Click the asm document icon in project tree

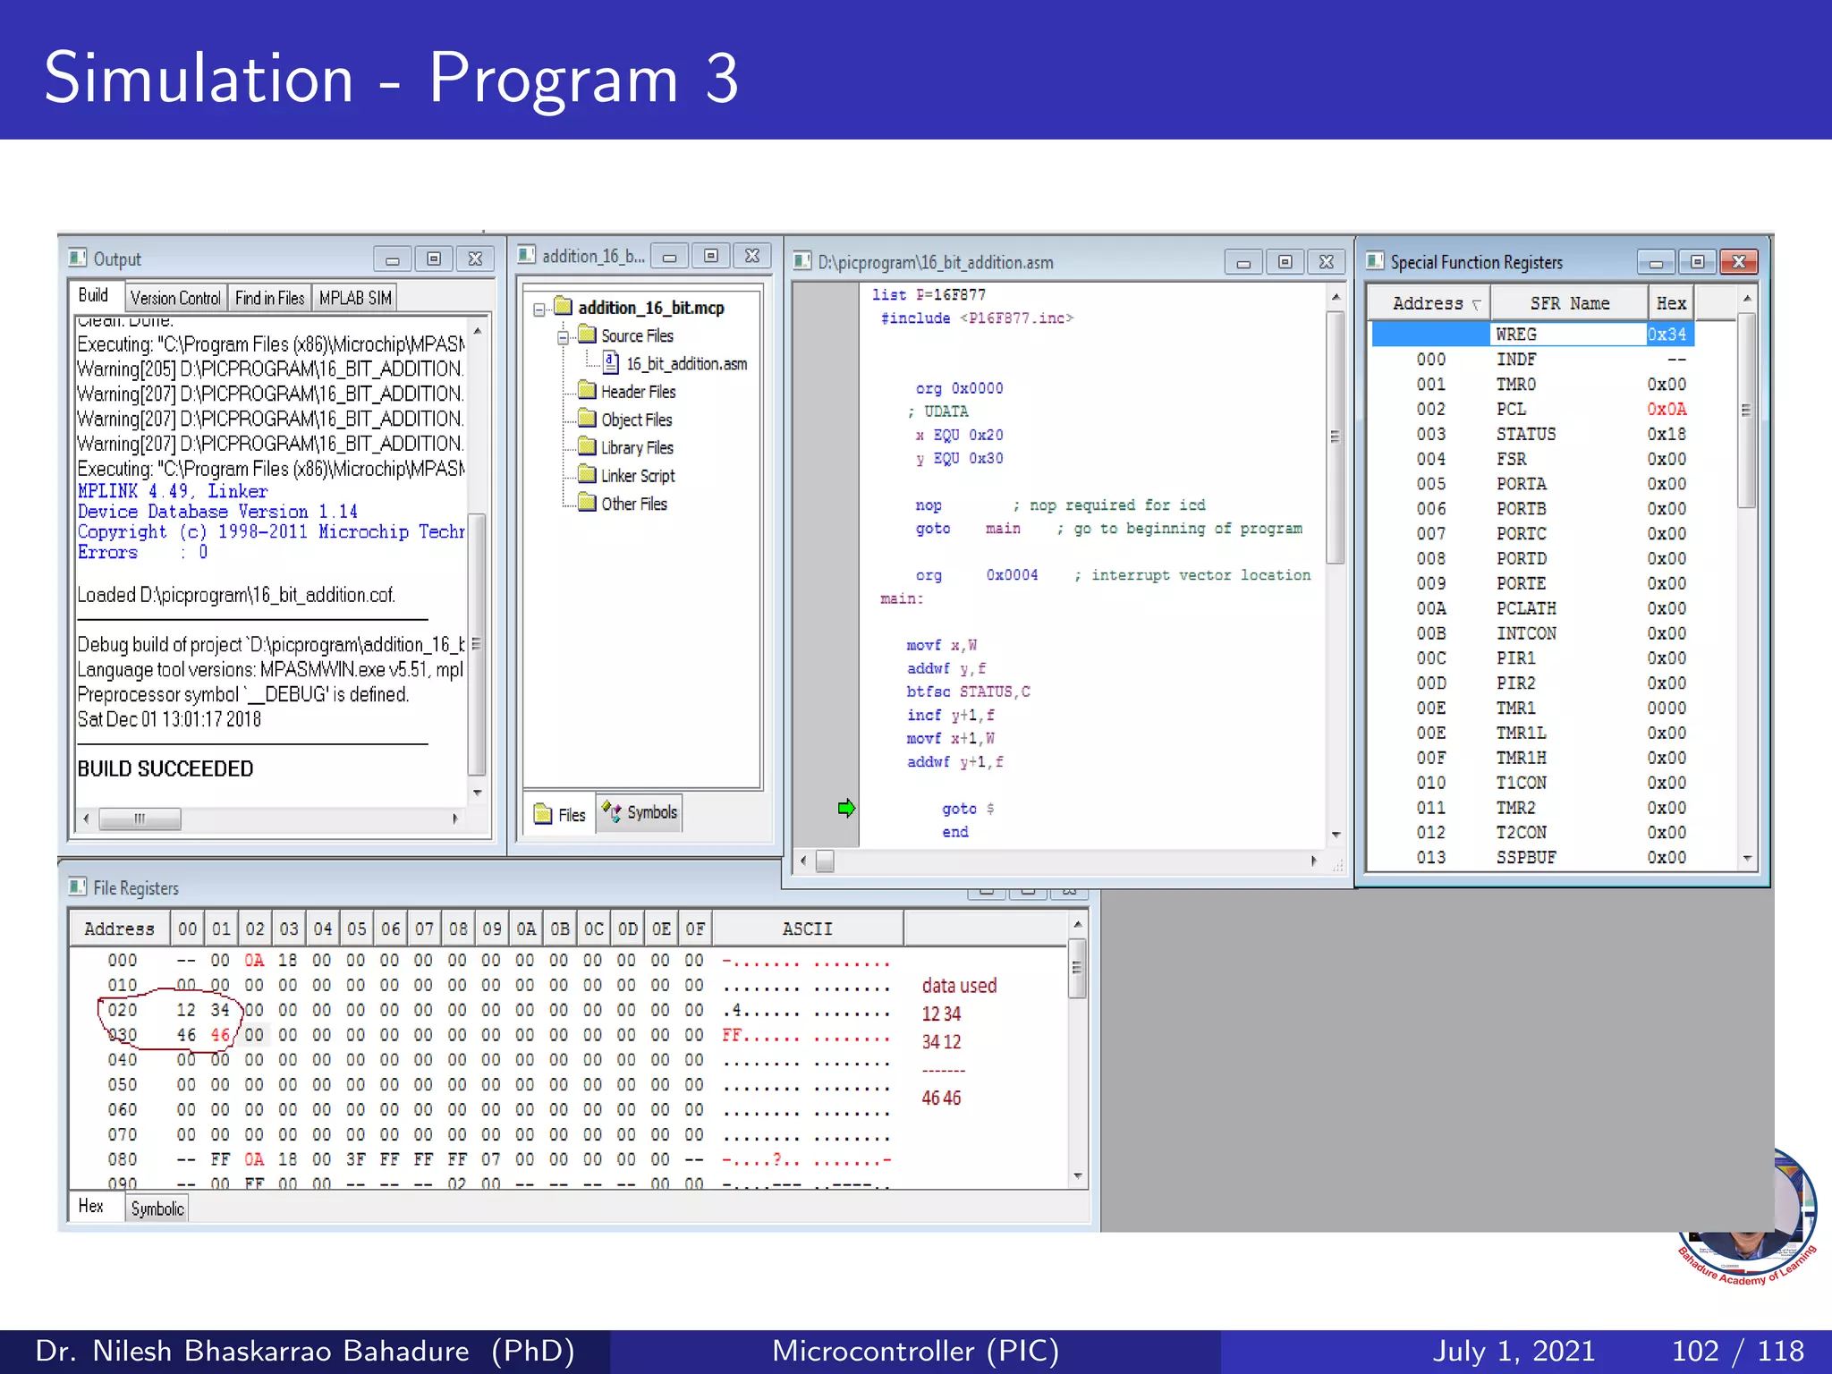pos(611,362)
